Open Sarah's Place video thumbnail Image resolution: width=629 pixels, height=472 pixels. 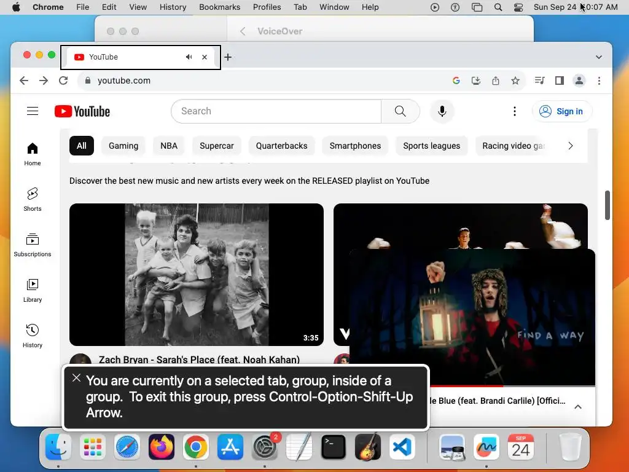tap(197, 275)
